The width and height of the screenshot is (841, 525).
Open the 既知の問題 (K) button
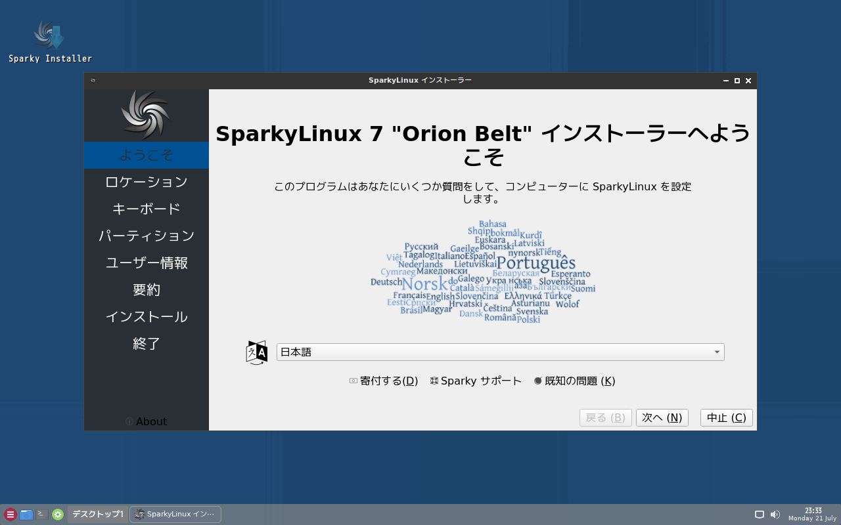coord(574,381)
